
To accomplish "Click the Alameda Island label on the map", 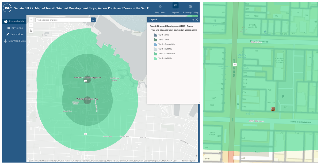I will (x=76, y=103).
